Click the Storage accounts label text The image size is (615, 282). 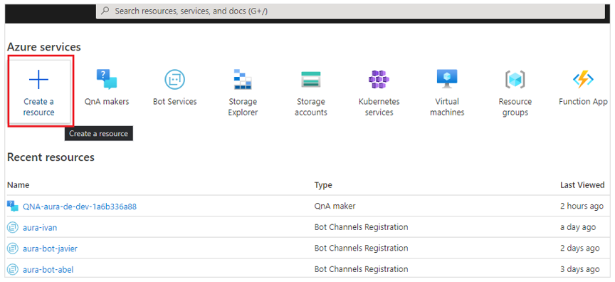click(x=310, y=107)
